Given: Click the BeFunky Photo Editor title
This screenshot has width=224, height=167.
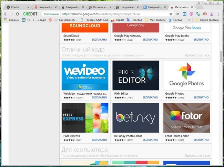Looking at the screenshot, I should coord(128,136).
